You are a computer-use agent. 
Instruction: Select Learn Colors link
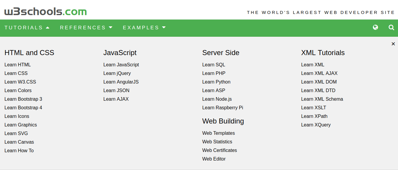click(x=18, y=90)
